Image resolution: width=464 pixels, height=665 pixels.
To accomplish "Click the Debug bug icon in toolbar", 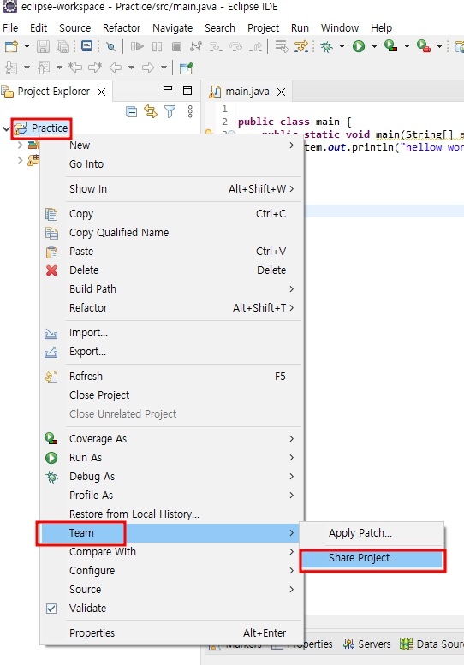I will point(326,46).
